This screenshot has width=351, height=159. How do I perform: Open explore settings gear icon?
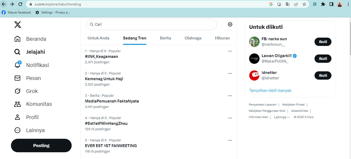pos(230,24)
